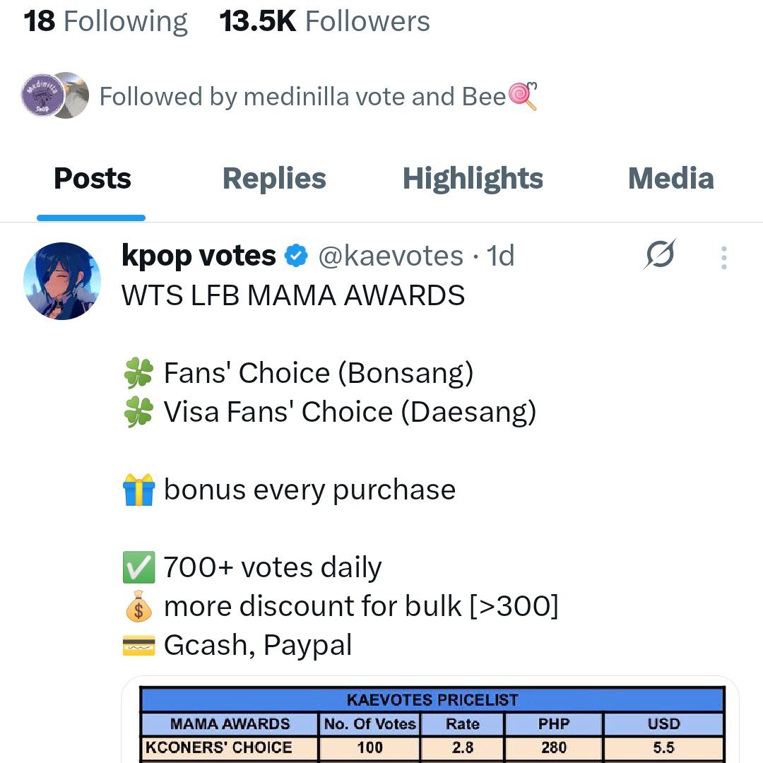
Task: Click the Grok slashed-circle icon on post
Action: [x=659, y=255]
